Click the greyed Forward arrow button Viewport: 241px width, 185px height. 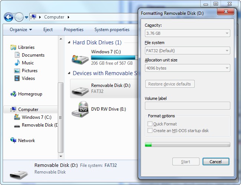[19, 17]
